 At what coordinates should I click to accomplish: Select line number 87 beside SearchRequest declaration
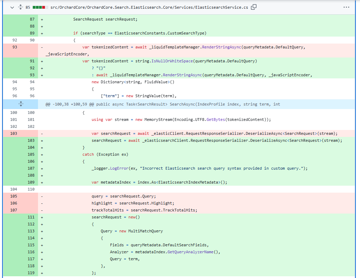(x=32, y=19)
